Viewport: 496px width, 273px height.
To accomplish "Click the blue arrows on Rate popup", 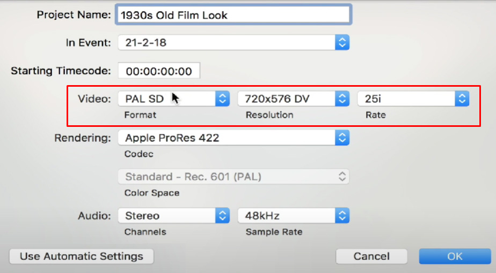I will tap(462, 99).
